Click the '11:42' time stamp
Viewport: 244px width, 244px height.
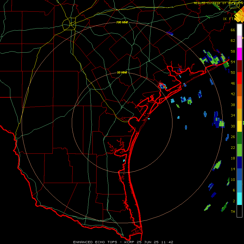pyautogui.click(x=167, y=242)
